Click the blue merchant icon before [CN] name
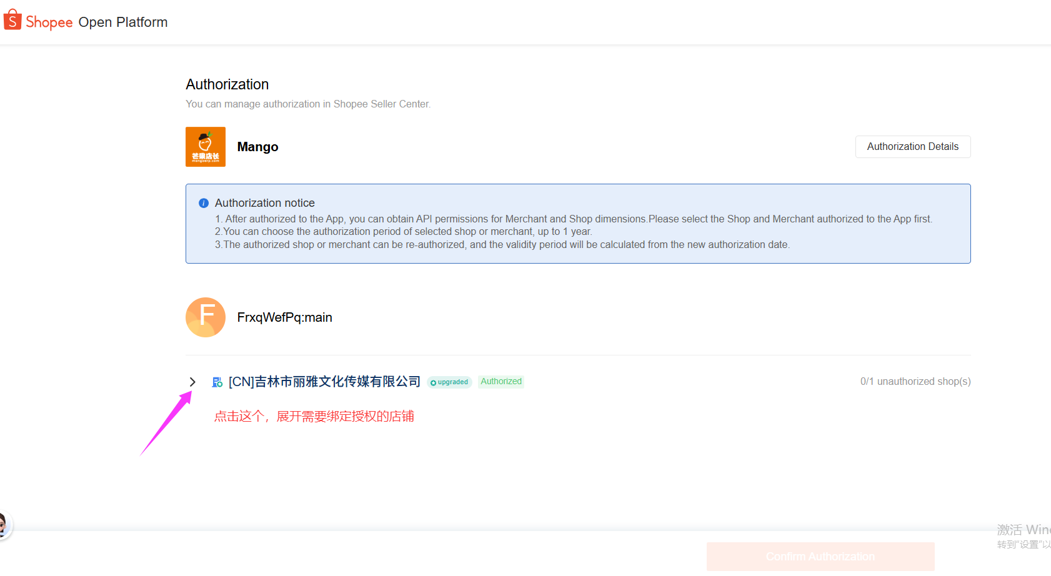Image resolution: width=1051 pixels, height=576 pixels. click(x=217, y=382)
